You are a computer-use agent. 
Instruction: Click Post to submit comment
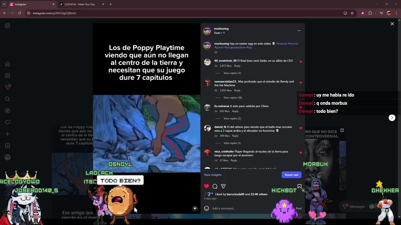tap(299, 208)
